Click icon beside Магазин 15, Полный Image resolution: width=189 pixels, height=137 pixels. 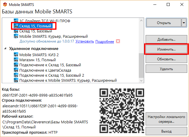[16, 60]
